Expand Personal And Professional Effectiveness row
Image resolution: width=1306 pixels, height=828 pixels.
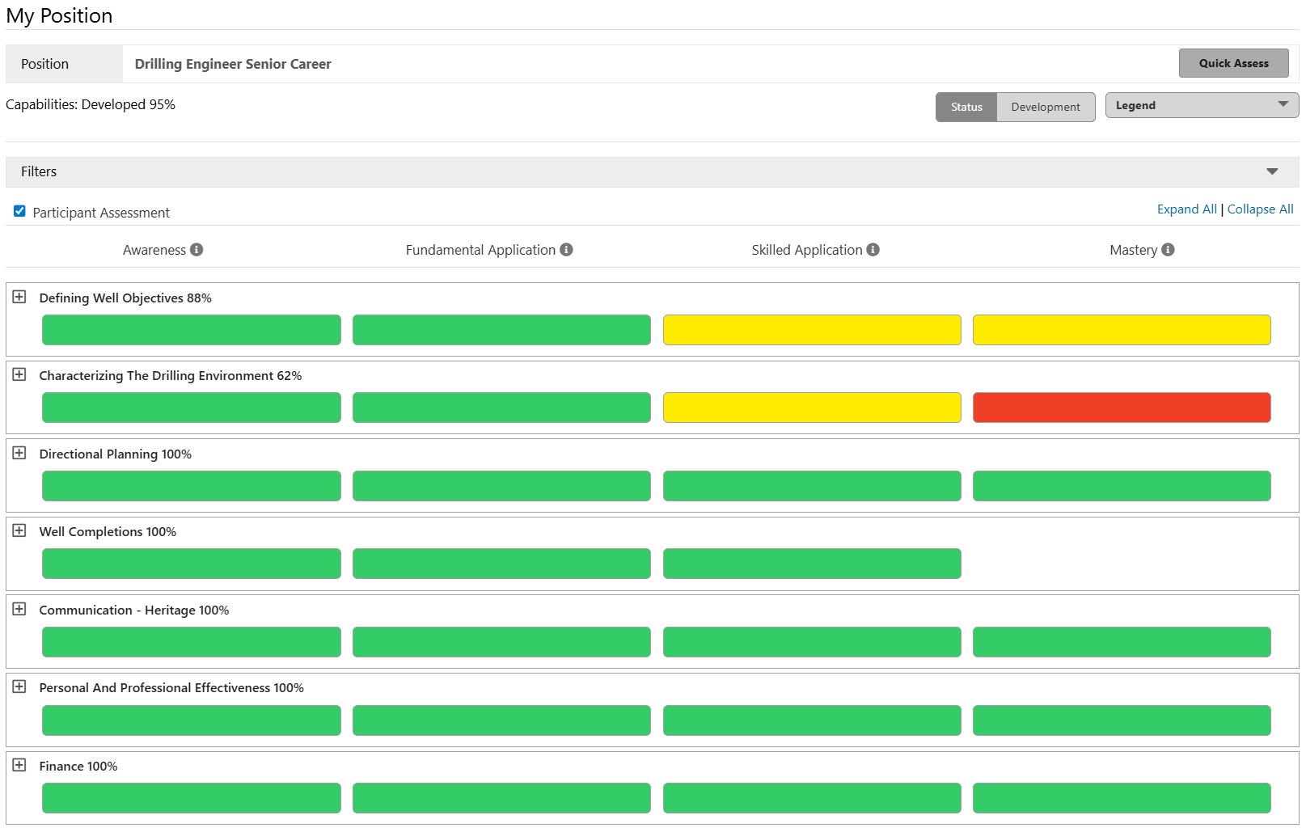(19, 686)
